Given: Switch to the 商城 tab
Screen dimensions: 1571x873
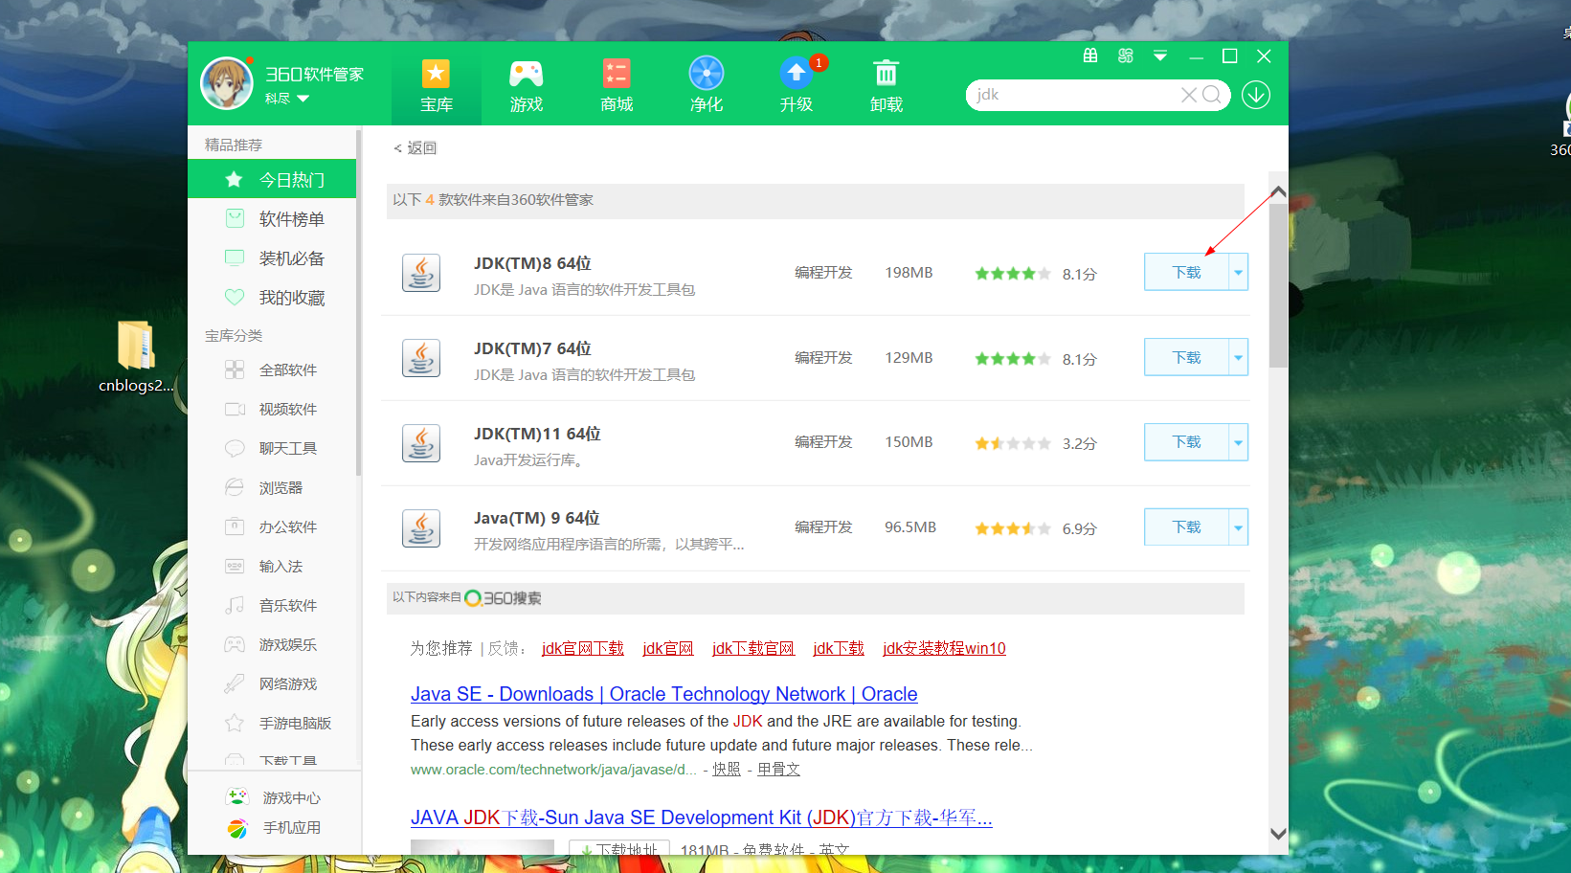Looking at the screenshot, I should (x=617, y=84).
